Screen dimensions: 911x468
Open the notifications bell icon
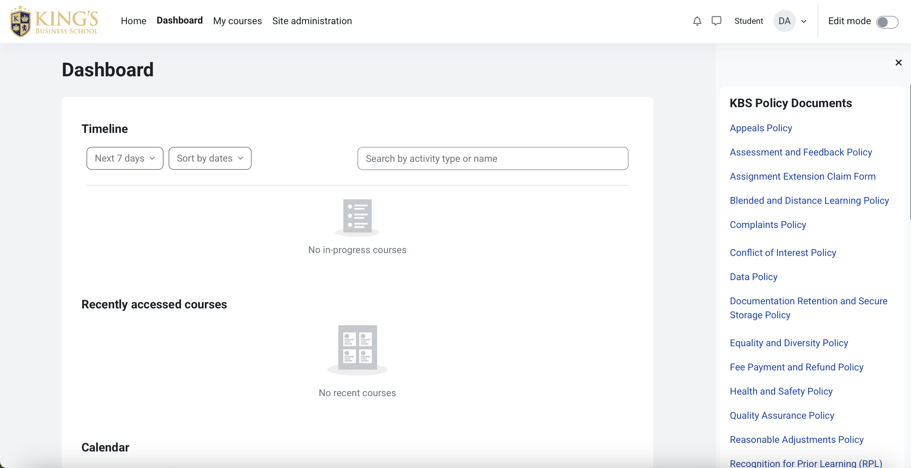pos(697,21)
